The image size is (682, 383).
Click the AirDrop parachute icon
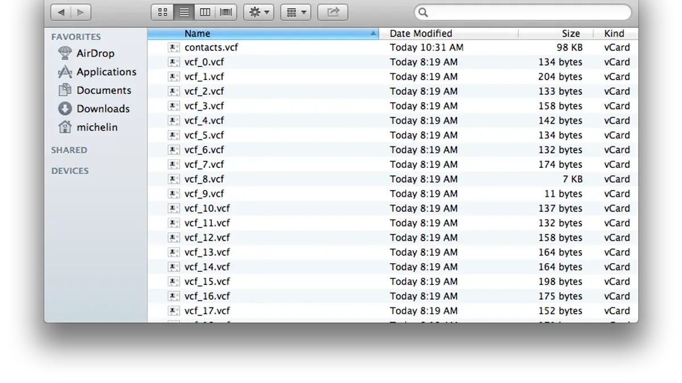(x=65, y=53)
